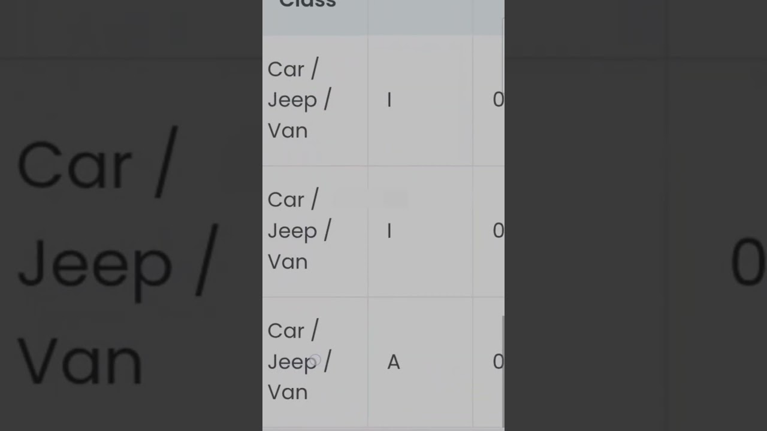Click the "0" value in the first row

pos(497,100)
